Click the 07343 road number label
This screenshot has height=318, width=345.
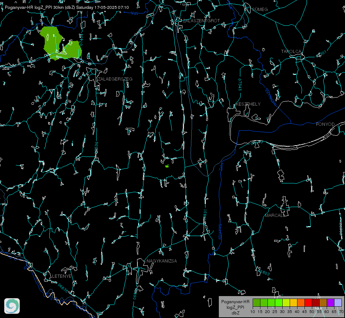(x=240, y=84)
